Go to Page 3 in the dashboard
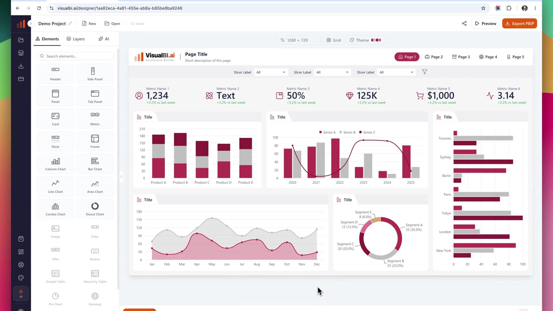This screenshot has height=311, width=553. 461,57
